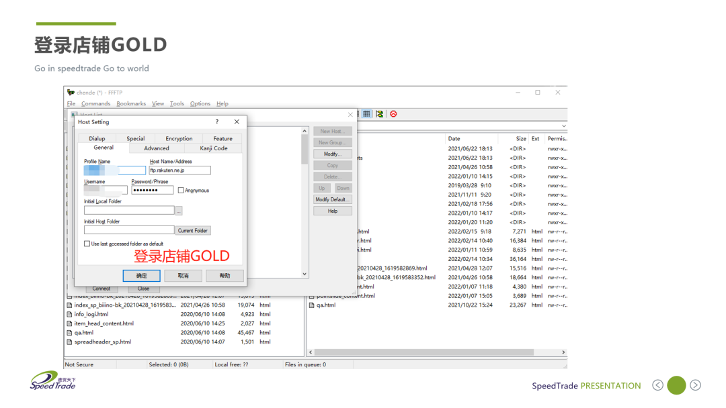The image size is (726, 408).
Task: Click the host list vertical scrollbar thumb
Action: (x=305, y=149)
